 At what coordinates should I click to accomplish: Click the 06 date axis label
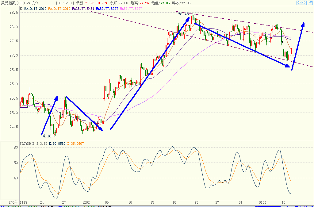point(106,202)
